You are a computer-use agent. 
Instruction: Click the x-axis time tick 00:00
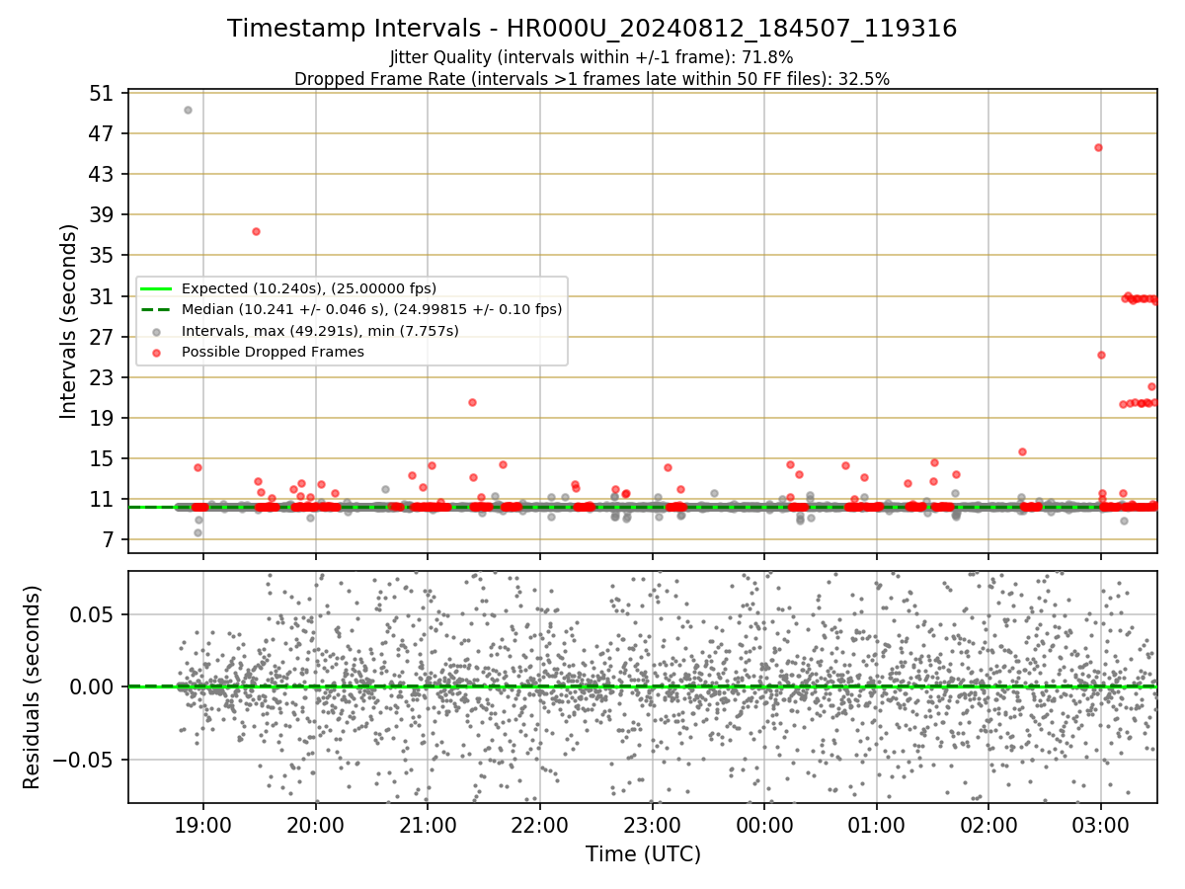[764, 825]
